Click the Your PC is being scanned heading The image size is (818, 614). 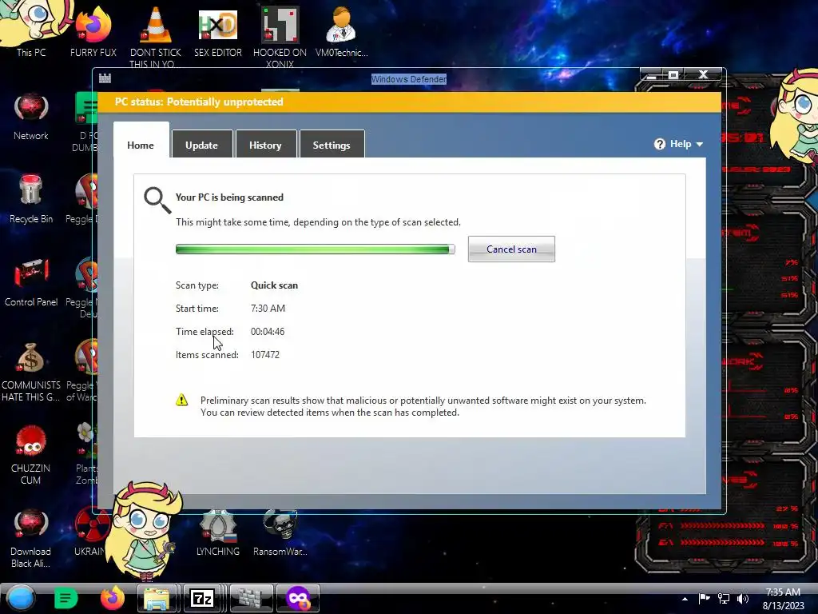coord(229,197)
